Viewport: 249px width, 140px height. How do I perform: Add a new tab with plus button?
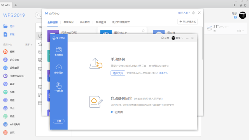tap(16, 5)
